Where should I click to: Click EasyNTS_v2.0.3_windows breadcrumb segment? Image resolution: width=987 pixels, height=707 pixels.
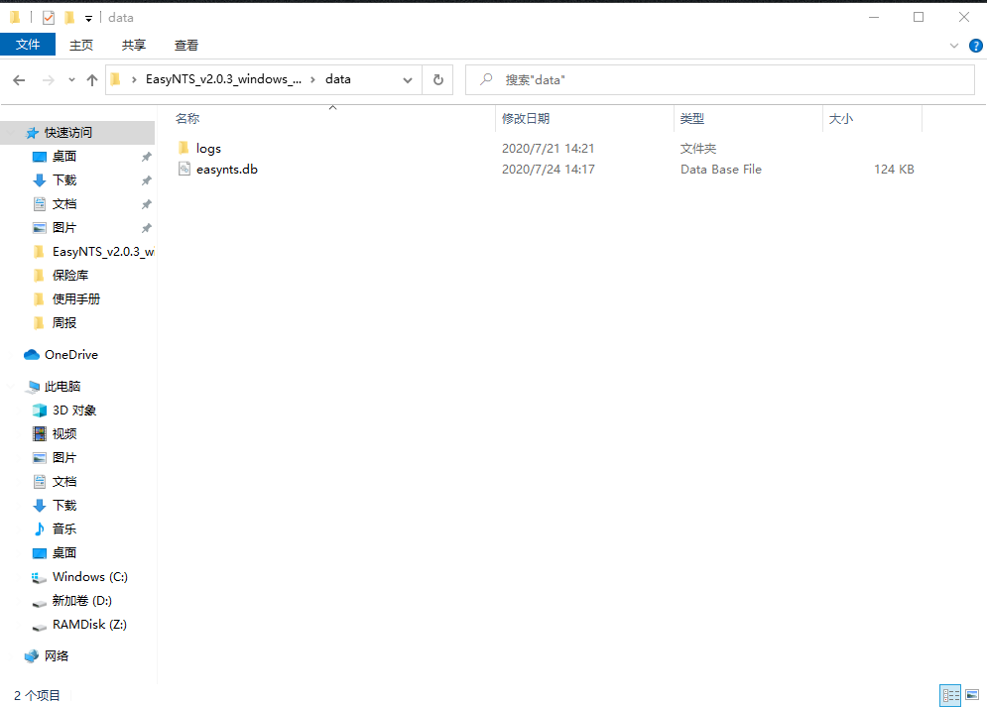[223, 79]
